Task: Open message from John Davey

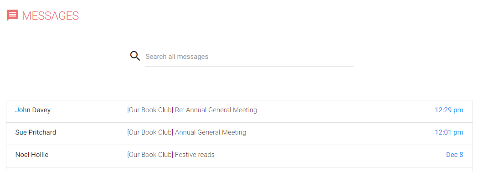Action: coord(239,110)
